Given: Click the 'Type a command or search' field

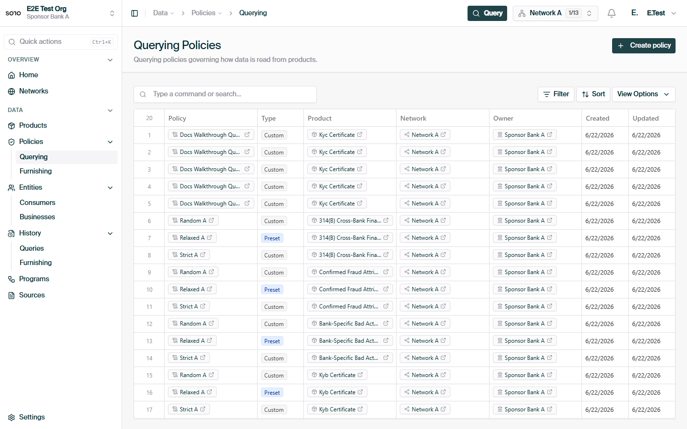Looking at the screenshot, I should 225,94.
